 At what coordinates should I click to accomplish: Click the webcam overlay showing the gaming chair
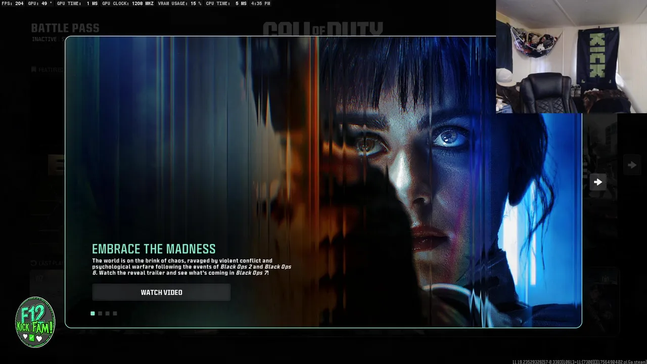coord(571,57)
